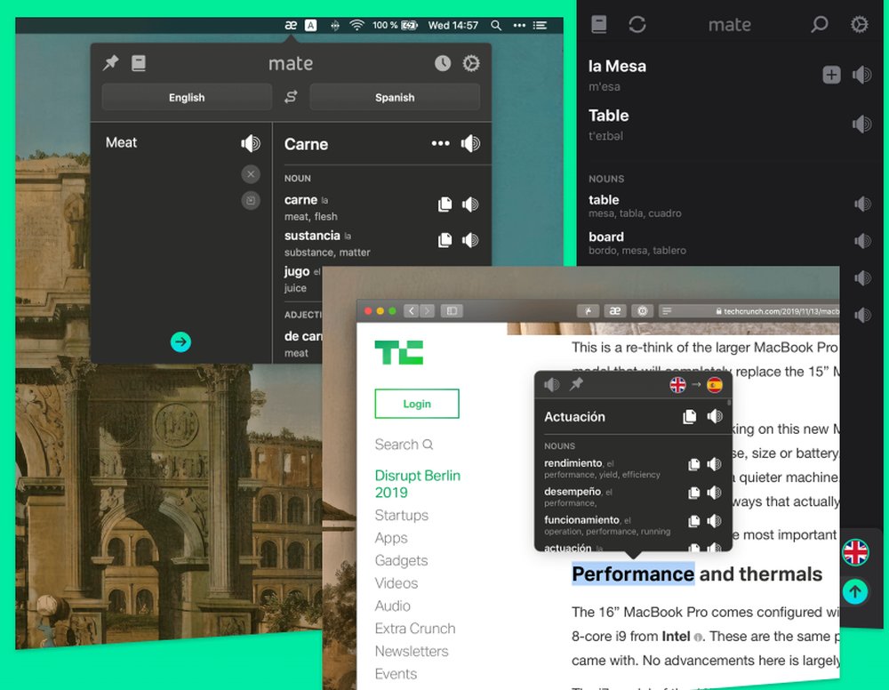Copy rendimiento from popup
889x690 pixels.
[x=693, y=464]
